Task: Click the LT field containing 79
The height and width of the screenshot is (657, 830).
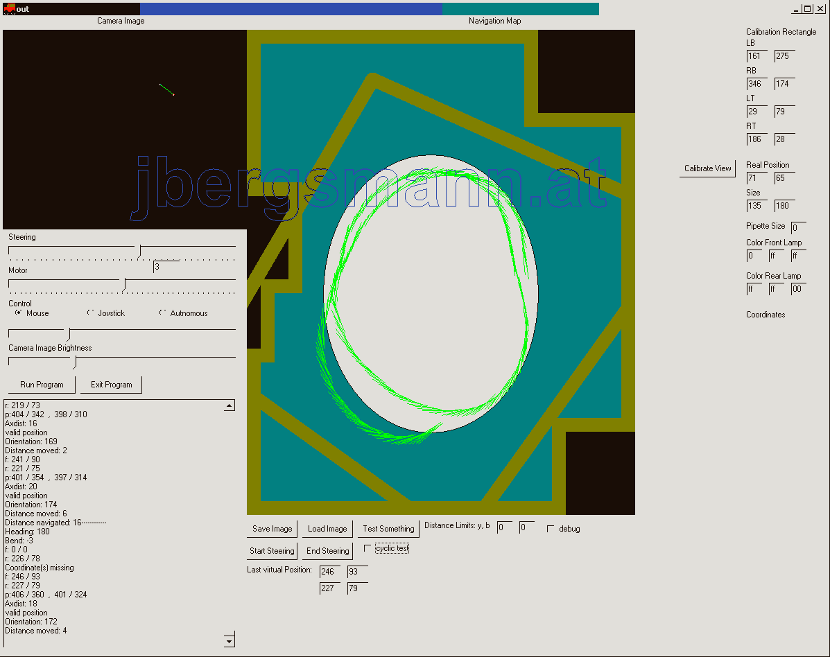Action: point(784,112)
